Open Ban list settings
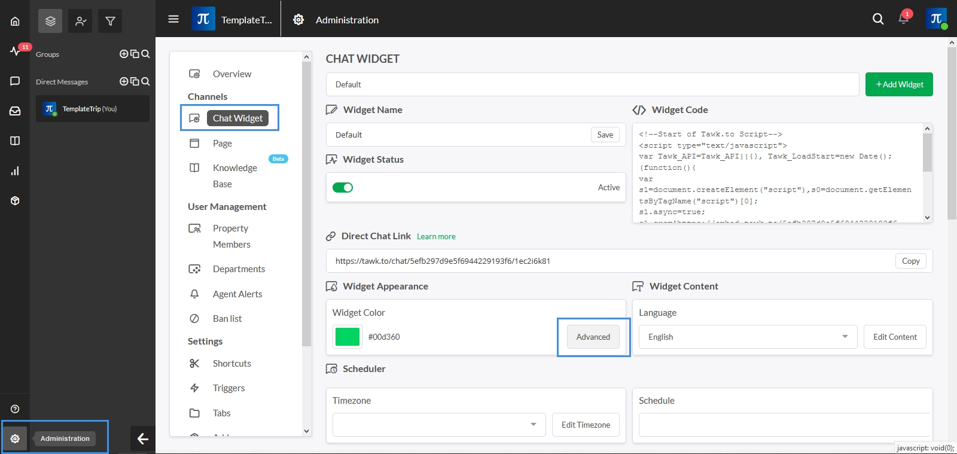Viewport: 957px width, 454px height. point(227,319)
